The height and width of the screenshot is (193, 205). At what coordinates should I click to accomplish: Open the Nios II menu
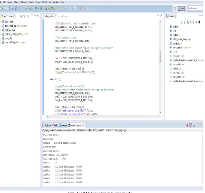[x=44, y=2]
